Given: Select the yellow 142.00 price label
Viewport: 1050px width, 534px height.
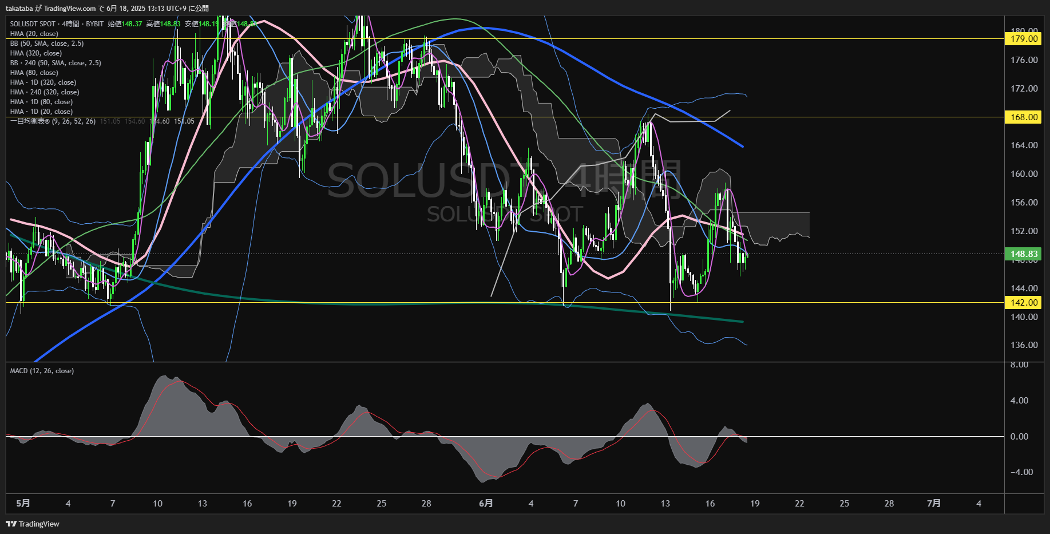Looking at the screenshot, I should (x=1024, y=302).
